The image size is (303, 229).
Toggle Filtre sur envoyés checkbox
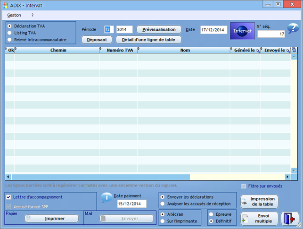pos(244,186)
